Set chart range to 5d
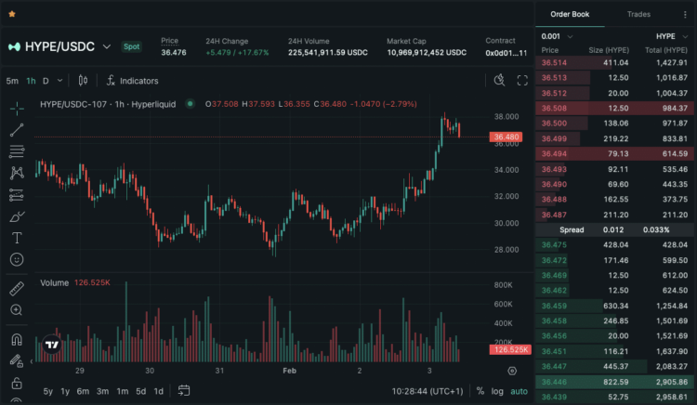The height and width of the screenshot is (405, 697). [x=141, y=391]
